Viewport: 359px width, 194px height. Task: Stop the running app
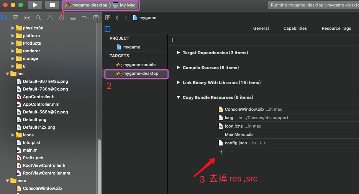pos(52,5)
